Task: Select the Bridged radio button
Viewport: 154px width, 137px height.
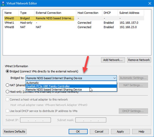Action: tap(7, 71)
